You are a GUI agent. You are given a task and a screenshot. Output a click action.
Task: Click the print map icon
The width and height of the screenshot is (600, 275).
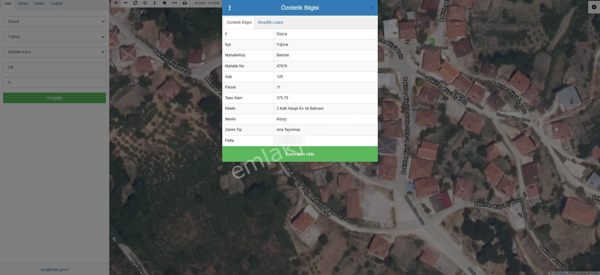click(185, 3)
